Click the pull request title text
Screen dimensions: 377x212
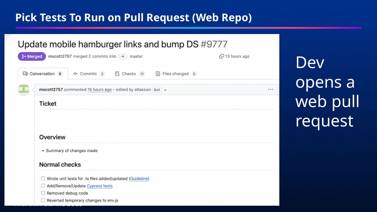108,44
